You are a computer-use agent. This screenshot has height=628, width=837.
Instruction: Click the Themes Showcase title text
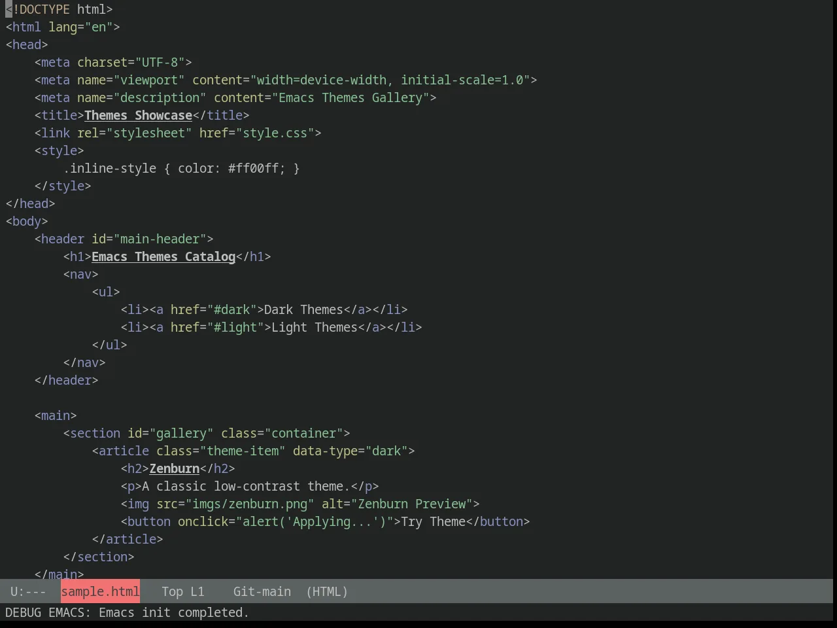tap(138, 115)
